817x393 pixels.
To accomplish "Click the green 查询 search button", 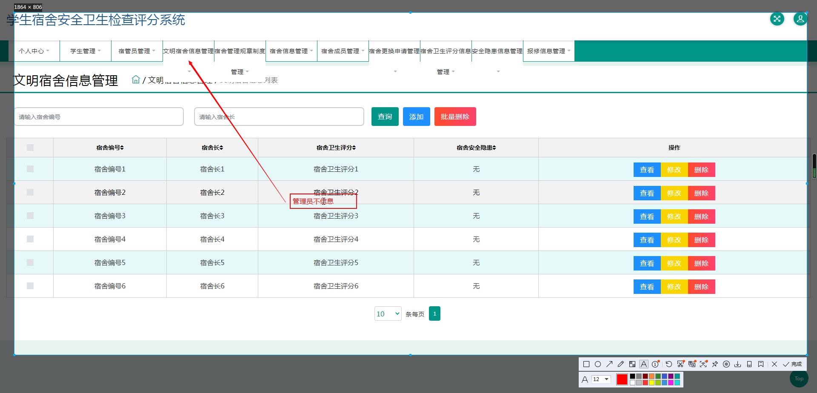I will tap(385, 117).
